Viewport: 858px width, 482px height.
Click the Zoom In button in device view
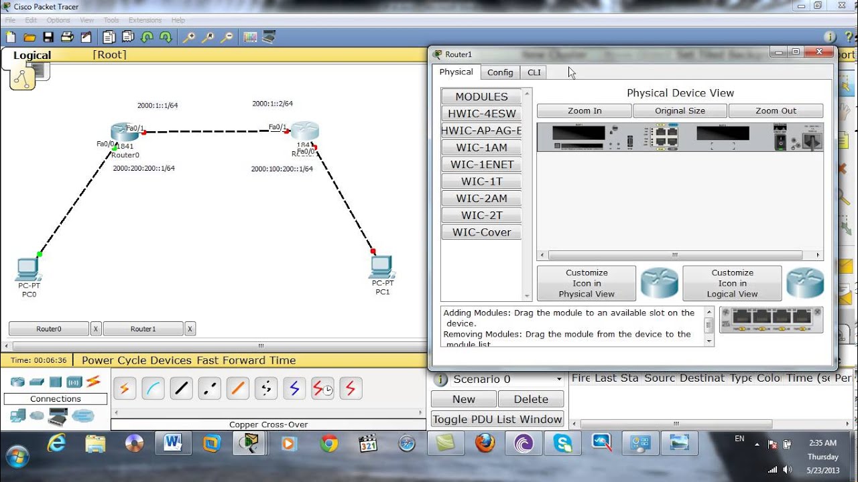click(x=585, y=111)
